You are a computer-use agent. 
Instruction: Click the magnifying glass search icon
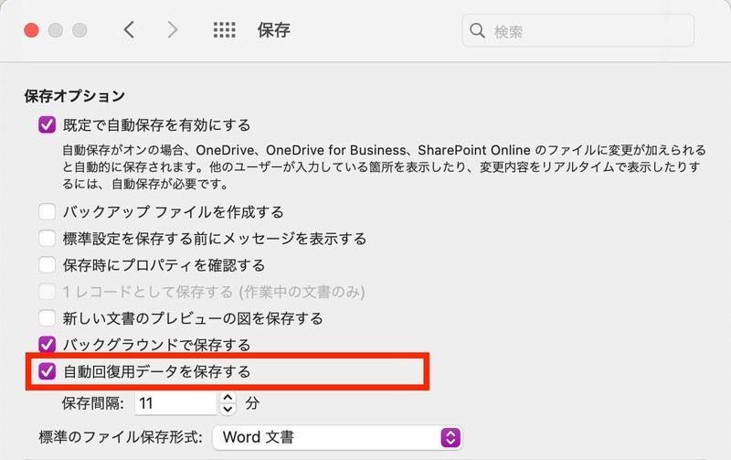click(x=477, y=31)
